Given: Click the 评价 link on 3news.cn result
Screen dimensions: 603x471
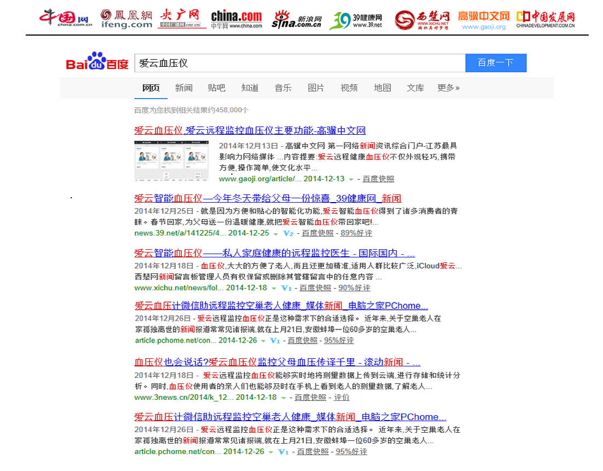Looking at the screenshot, I should [342, 398].
